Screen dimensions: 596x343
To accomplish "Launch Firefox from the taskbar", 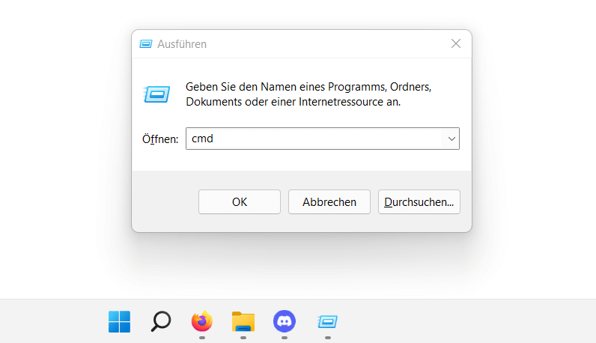I will tap(202, 321).
